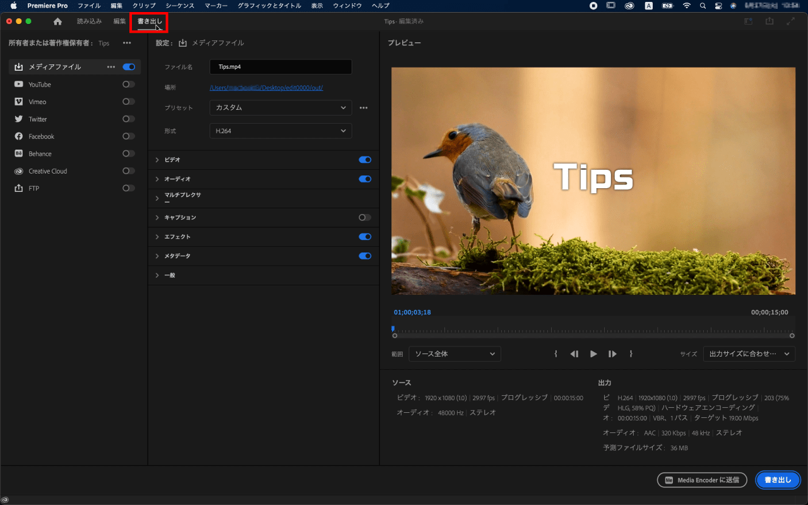The image size is (808, 505).
Task: Toggle full screen video output icon
Action: (790, 21)
